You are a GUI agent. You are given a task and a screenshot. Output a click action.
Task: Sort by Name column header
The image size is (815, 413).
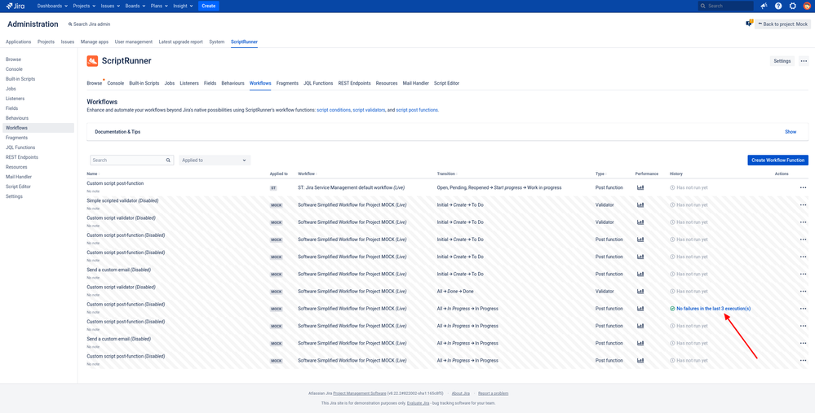[x=93, y=174]
